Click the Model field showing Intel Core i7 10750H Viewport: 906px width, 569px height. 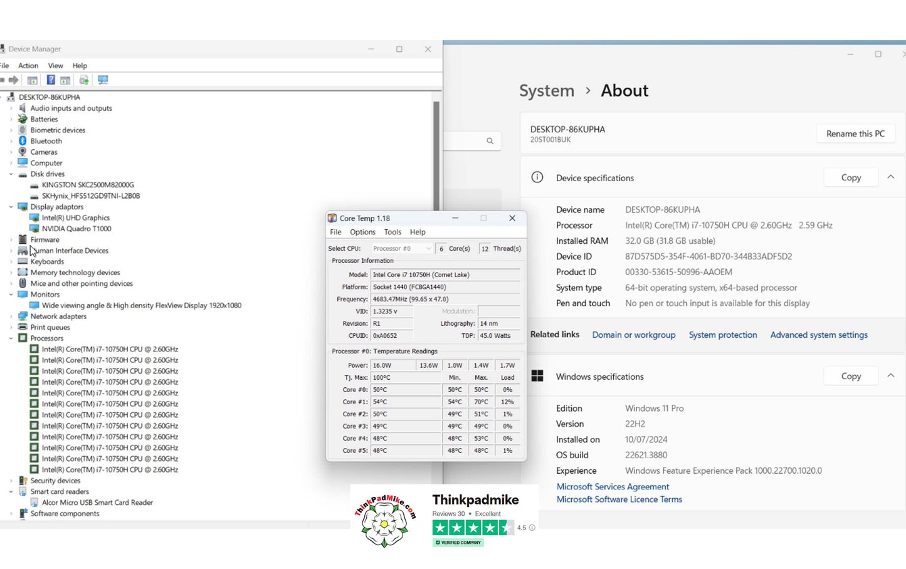pos(445,274)
